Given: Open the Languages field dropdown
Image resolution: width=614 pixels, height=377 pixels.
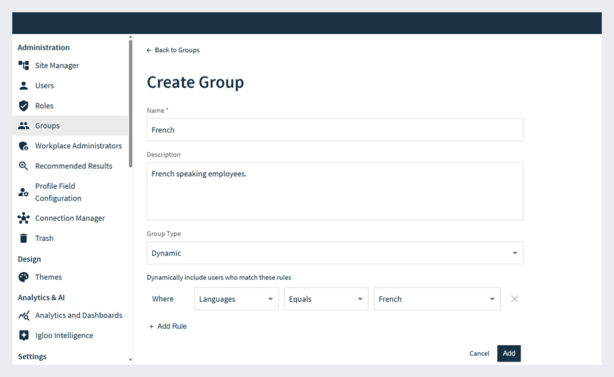Looking at the screenshot, I should (236, 299).
